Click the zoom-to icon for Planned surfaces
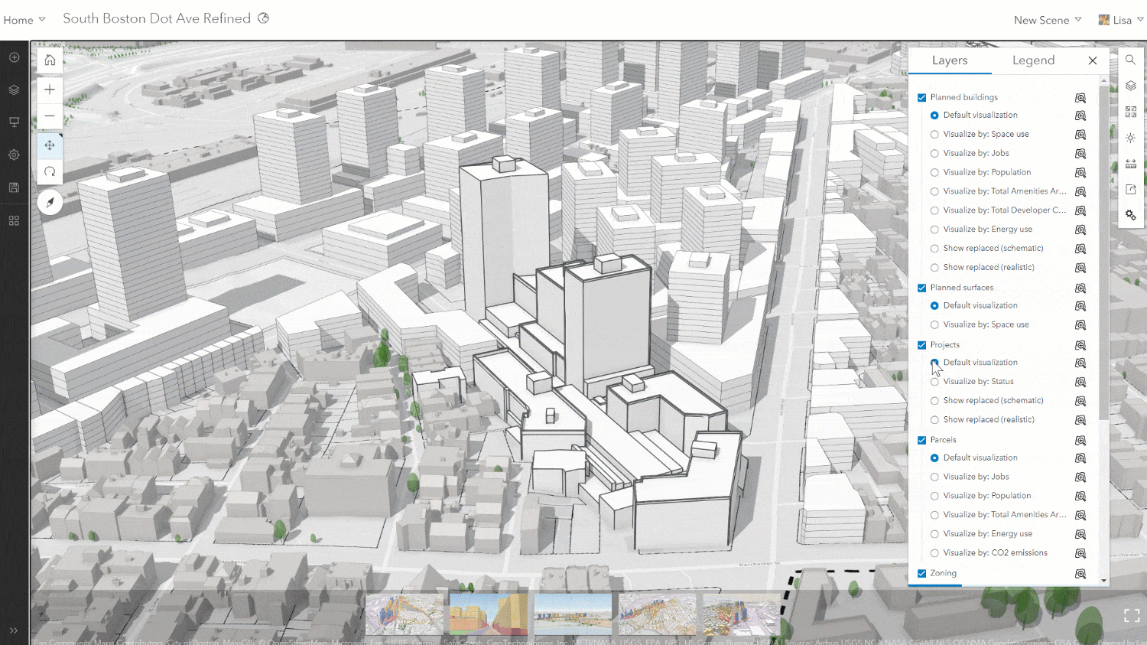The image size is (1147, 645). [x=1080, y=288]
